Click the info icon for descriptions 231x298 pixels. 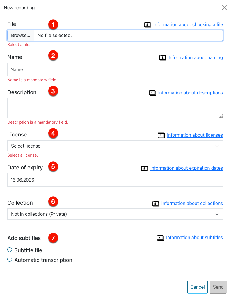pyautogui.click(x=152, y=93)
